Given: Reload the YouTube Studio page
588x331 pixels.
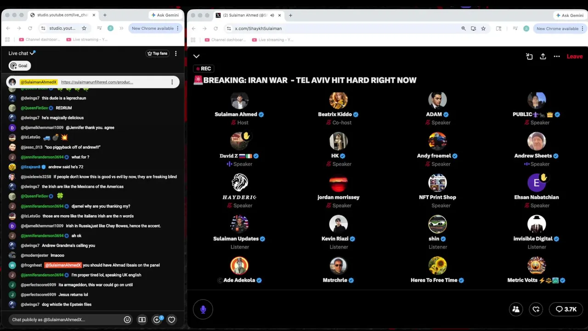Looking at the screenshot, I should click(30, 28).
